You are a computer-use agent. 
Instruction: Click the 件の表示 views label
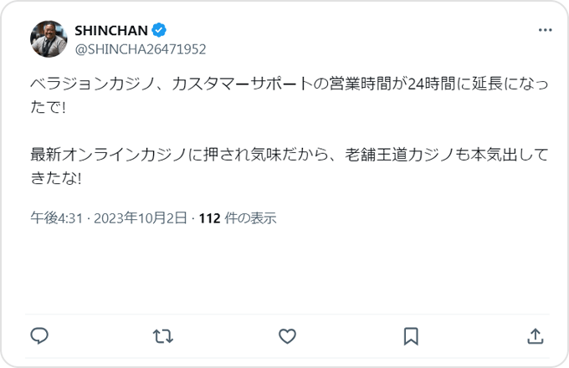(x=251, y=218)
